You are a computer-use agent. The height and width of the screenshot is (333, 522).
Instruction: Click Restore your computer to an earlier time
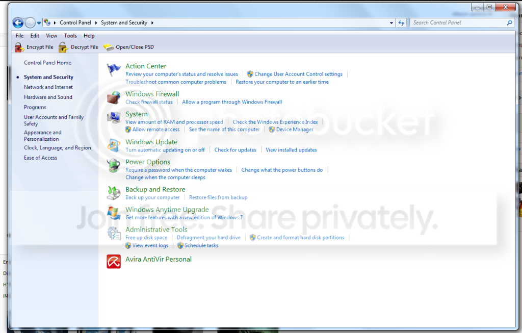tap(282, 82)
